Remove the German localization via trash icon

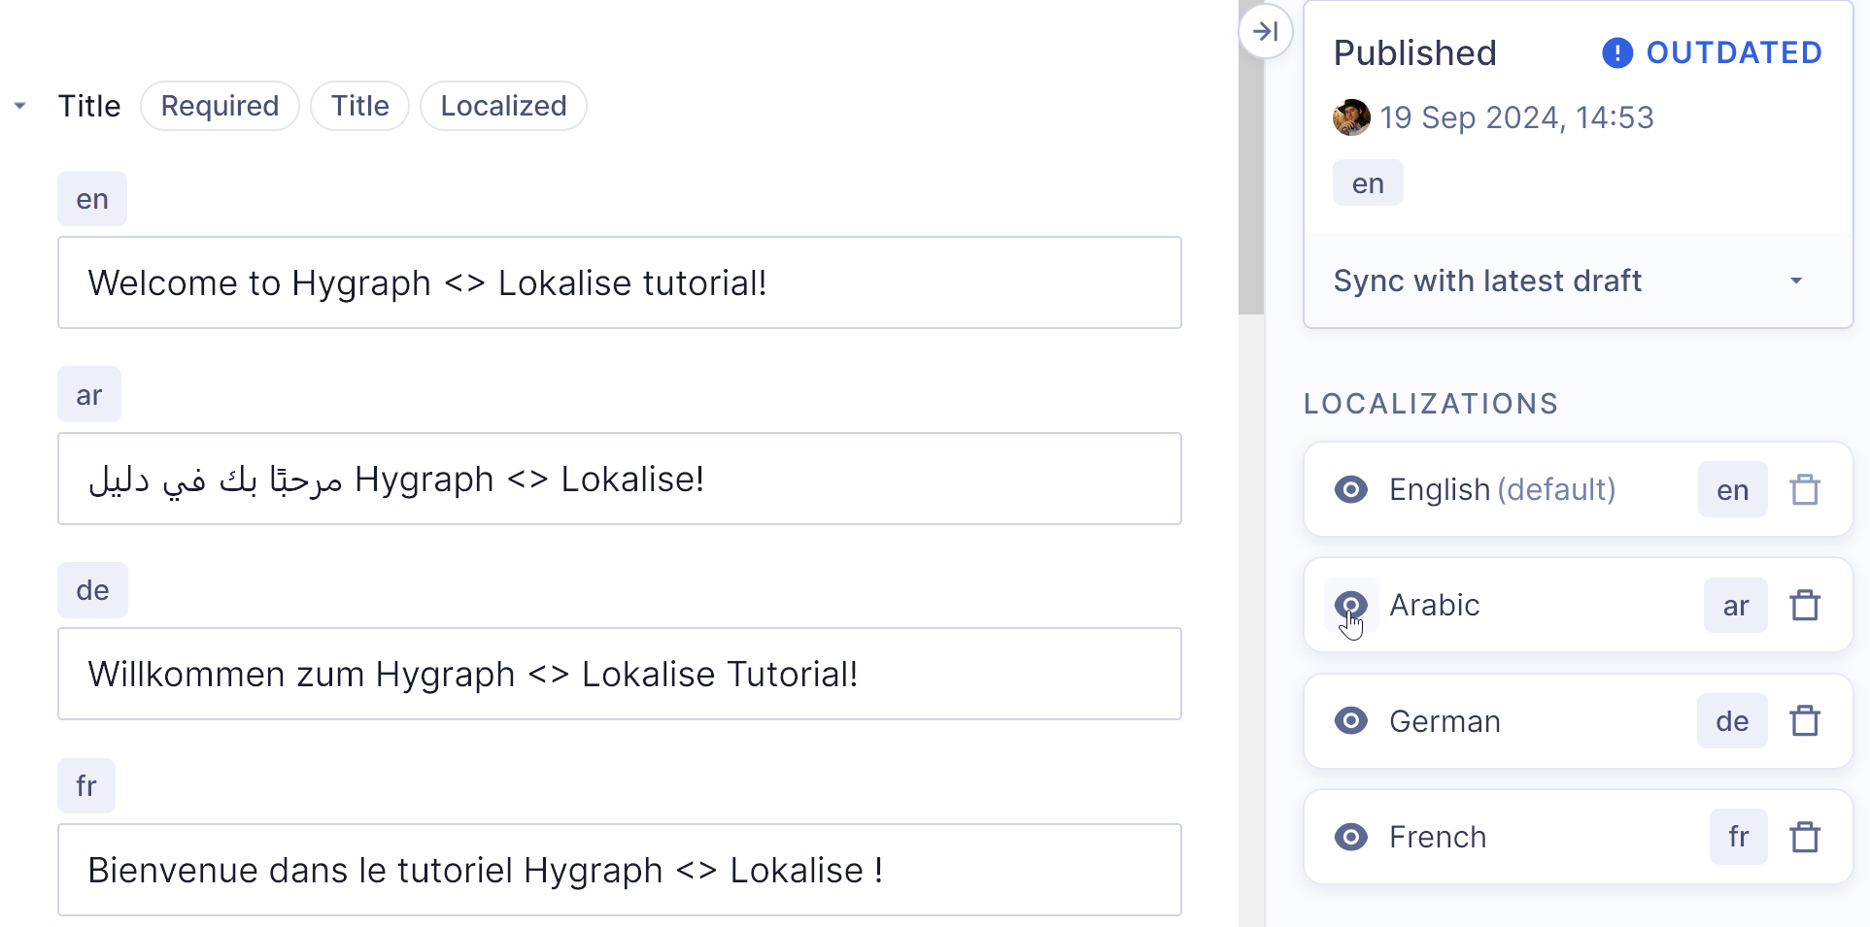coord(1804,721)
